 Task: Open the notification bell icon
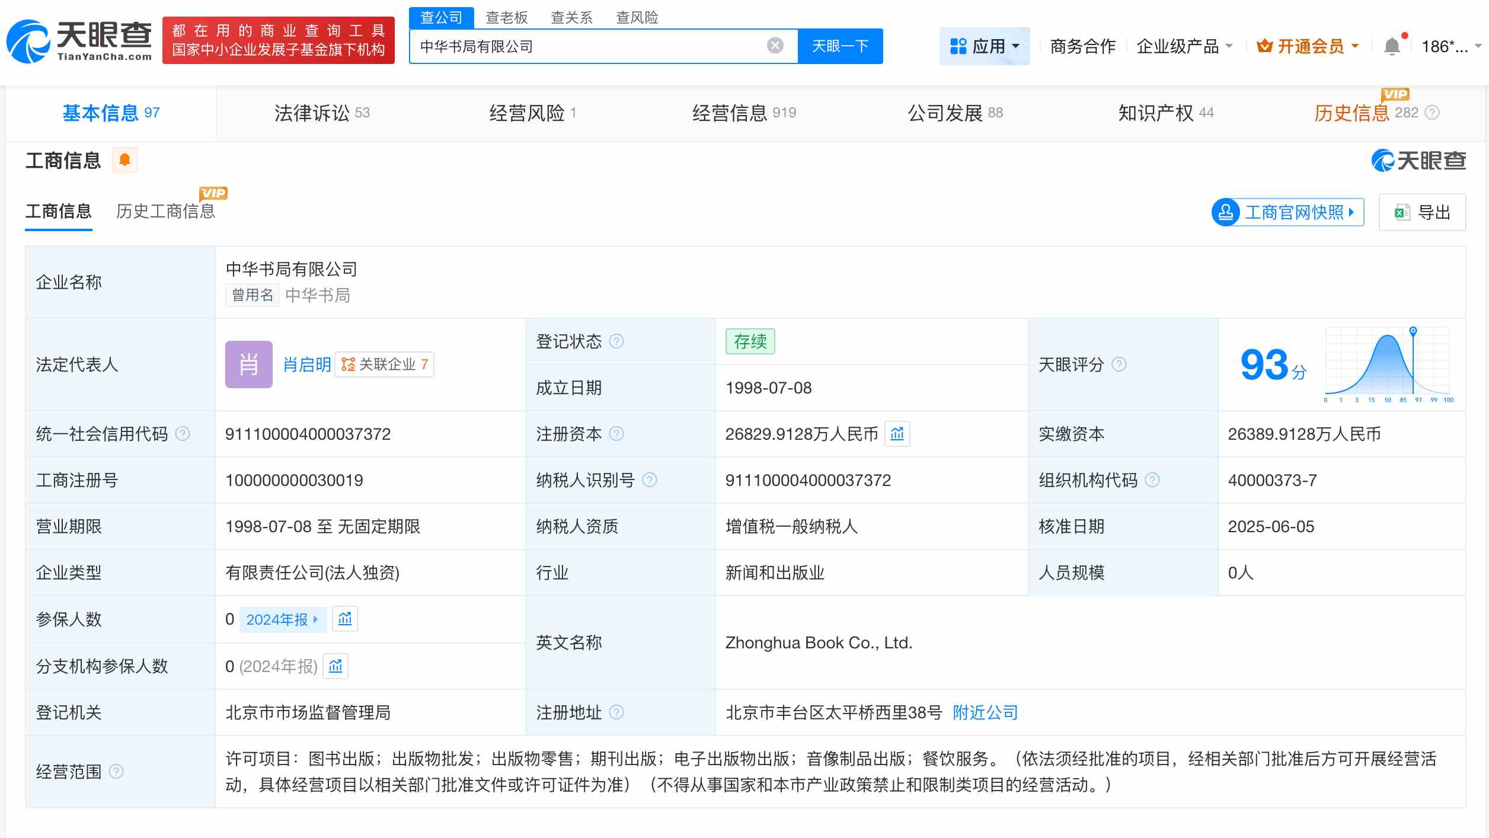(x=1392, y=46)
